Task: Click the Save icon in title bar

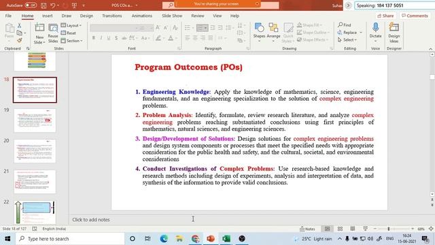Action: click(43, 5)
